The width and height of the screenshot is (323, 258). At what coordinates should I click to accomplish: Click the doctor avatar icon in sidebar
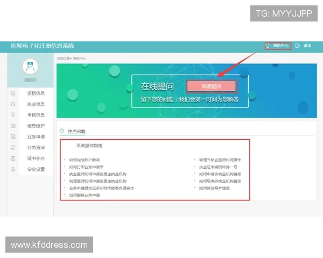[x=30, y=66]
